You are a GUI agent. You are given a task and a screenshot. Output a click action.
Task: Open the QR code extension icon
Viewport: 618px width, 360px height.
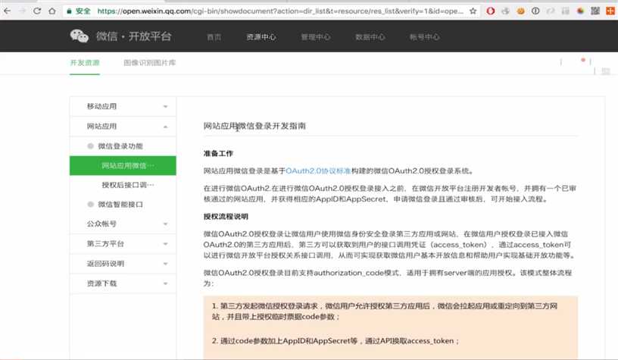[x=595, y=11]
